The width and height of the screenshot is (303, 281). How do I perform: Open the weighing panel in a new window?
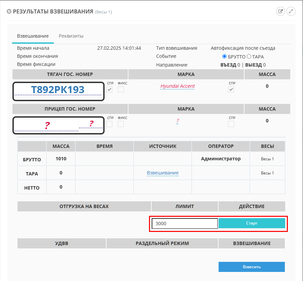coord(280,11)
